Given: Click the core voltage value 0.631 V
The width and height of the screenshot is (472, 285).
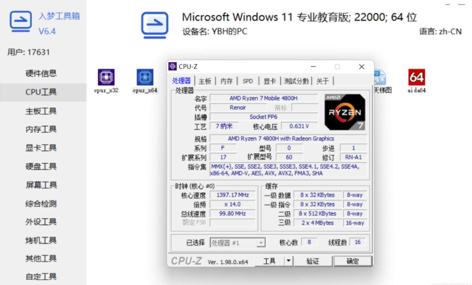Looking at the screenshot, I should point(300,126).
